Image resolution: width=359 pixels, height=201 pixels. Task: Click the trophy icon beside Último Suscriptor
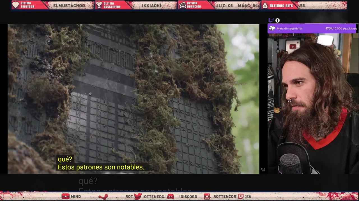point(99,5)
